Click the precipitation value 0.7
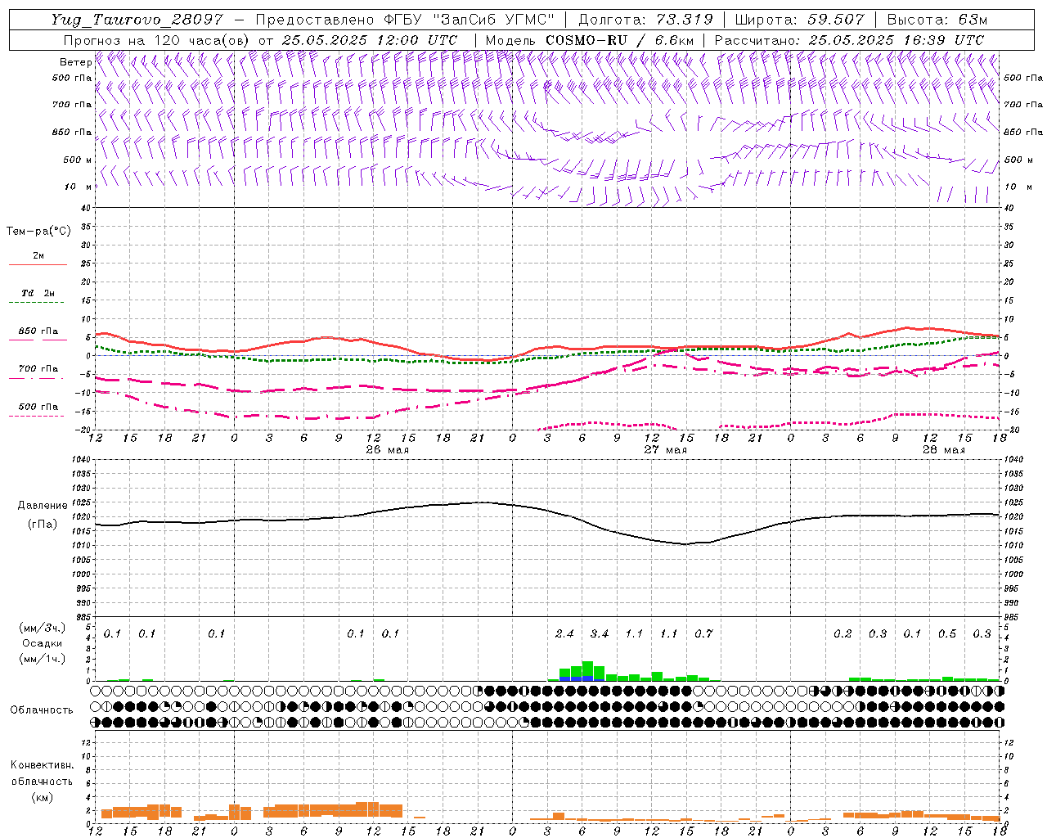 tap(703, 633)
